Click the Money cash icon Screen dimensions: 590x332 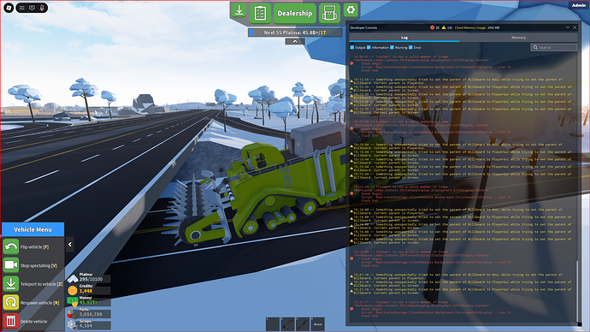tap(73, 301)
